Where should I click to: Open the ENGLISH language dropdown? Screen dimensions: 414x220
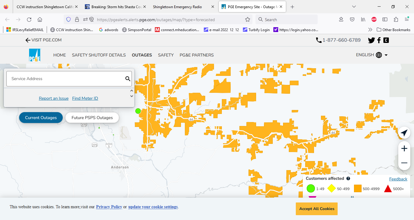pos(372,55)
